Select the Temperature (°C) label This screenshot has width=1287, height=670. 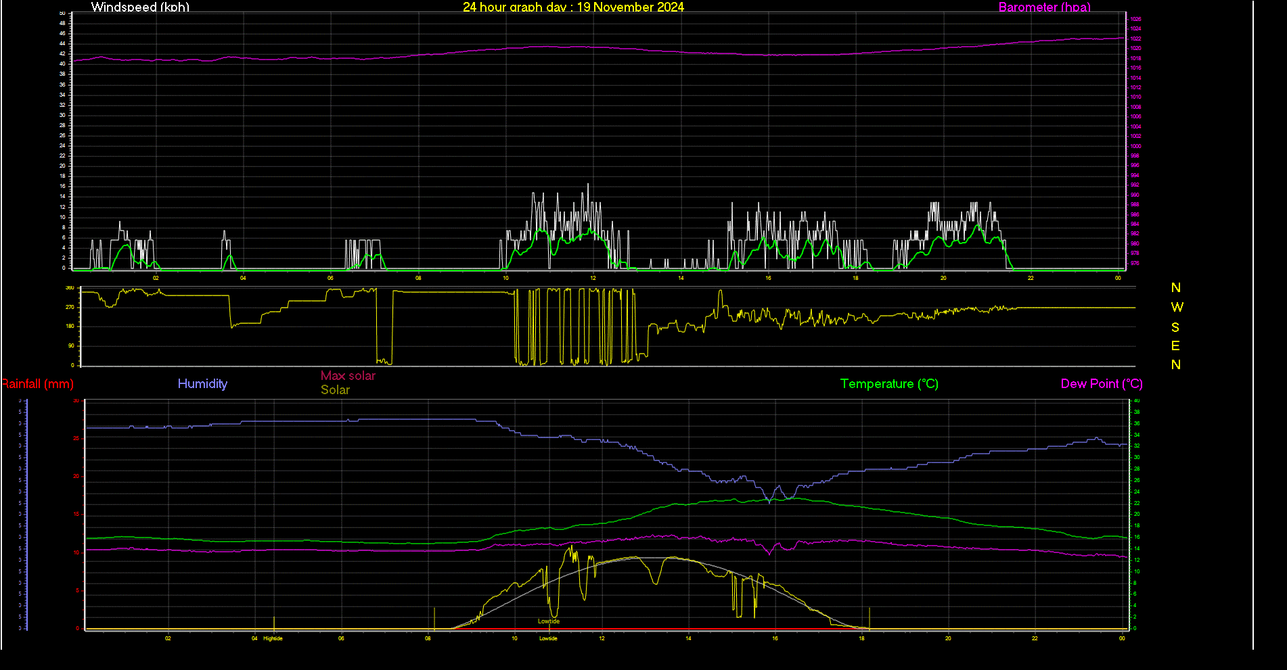[x=889, y=383]
